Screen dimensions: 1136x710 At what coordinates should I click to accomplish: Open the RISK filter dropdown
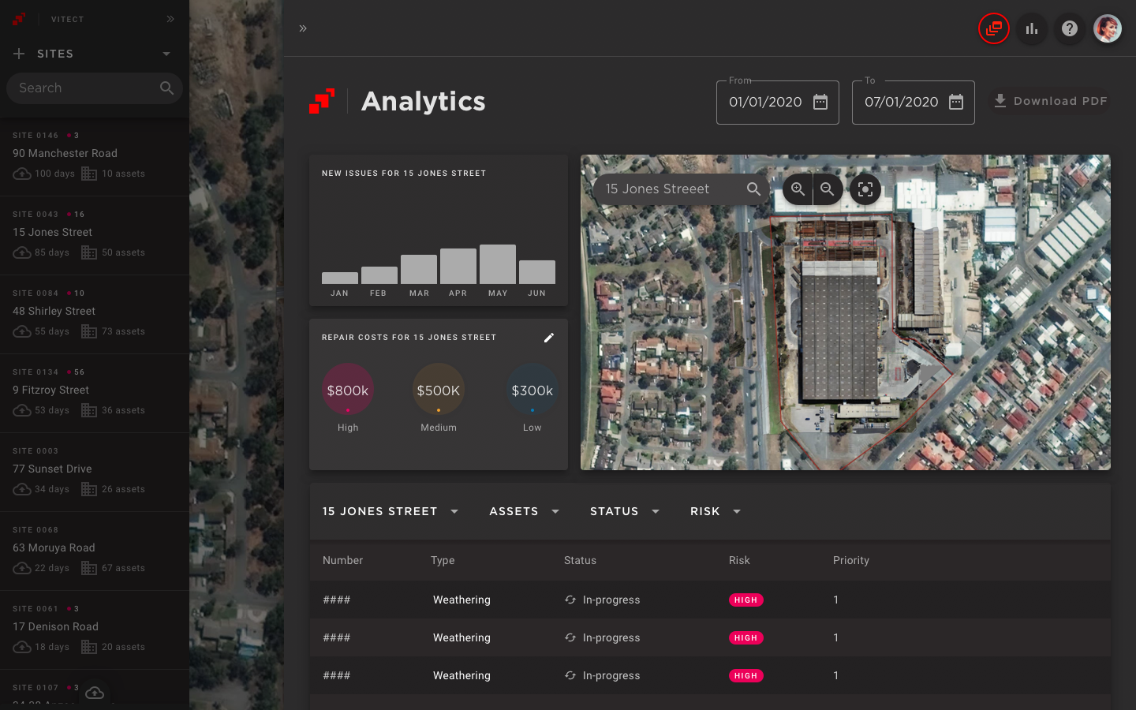pyautogui.click(x=716, y=511)
